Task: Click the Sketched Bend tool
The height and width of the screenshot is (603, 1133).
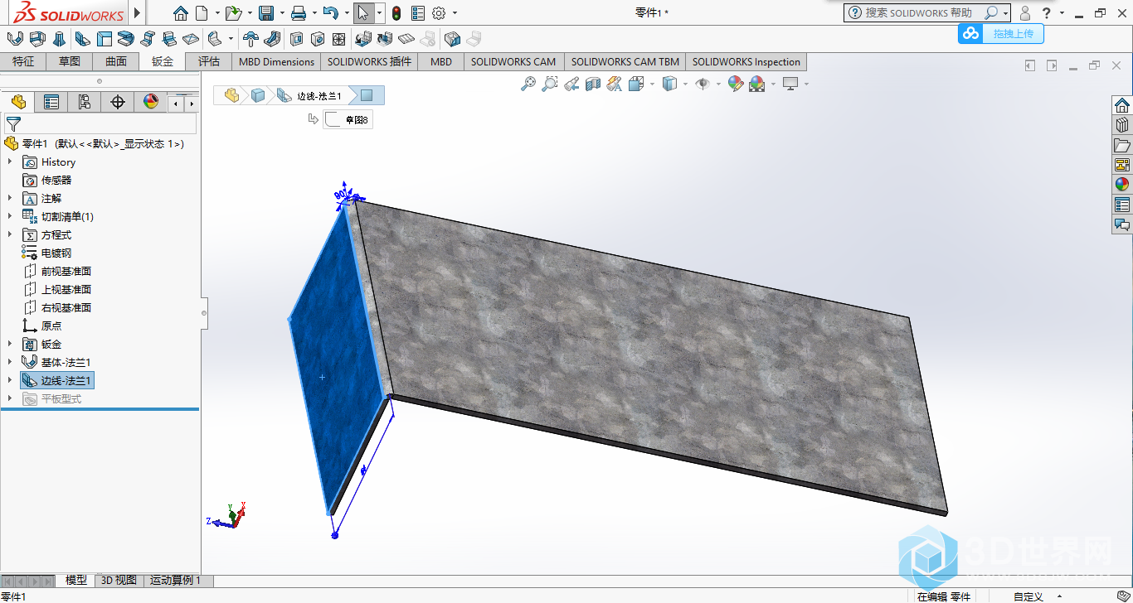Action: 169,38
